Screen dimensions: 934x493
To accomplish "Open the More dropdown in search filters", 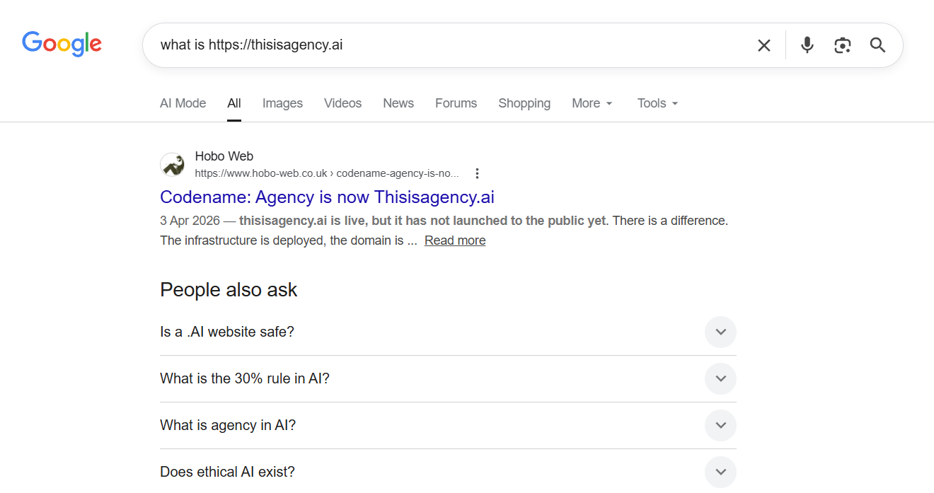I will [x=592, y=103].
